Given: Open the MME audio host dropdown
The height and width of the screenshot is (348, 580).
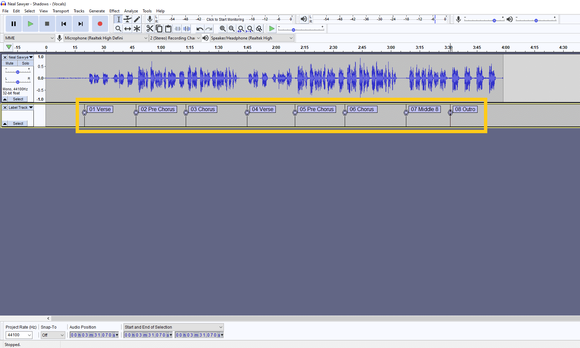Looking at the screenshot, I should coord(28,38).
